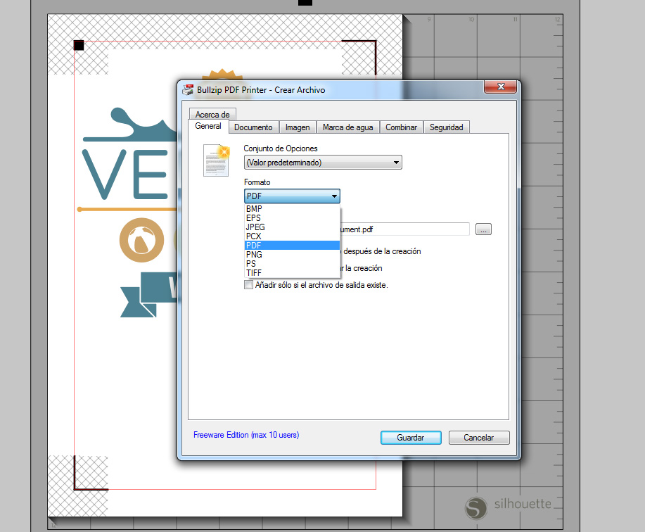The width and height of the screenshot is (645, 532).
Task: Close the Bullzip PDF Printer dialog
Action: click(x=501, y=87)
